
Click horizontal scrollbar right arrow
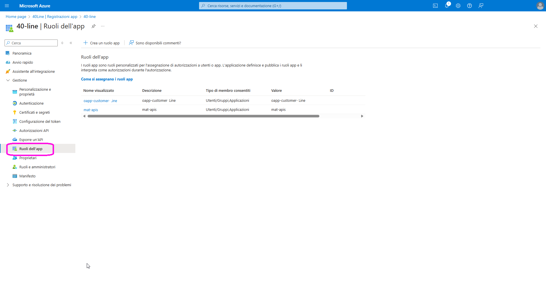click(x=362, y=116)
